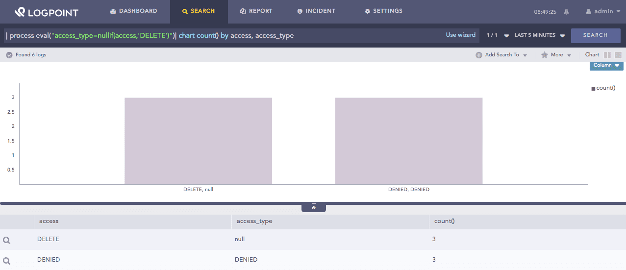
Task: Go to the Dashboard tab
Action: pos(133,11)
